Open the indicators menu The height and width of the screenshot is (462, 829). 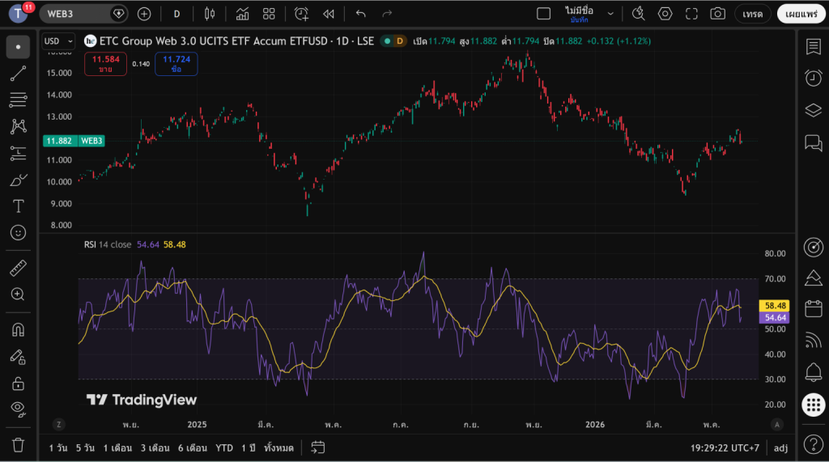[x=242, y=14]
